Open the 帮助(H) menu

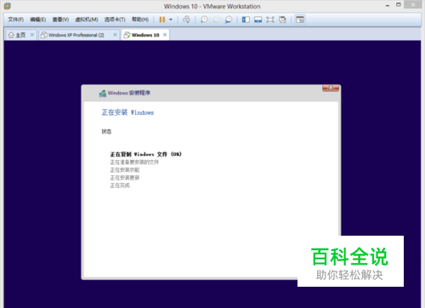[140, 20]
